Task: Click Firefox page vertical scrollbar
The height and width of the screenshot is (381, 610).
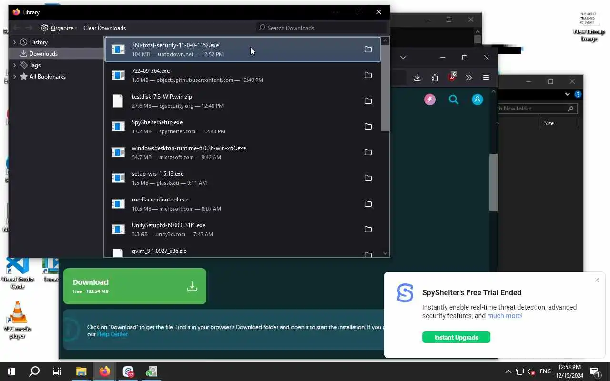Action: [x=493, y=182]
